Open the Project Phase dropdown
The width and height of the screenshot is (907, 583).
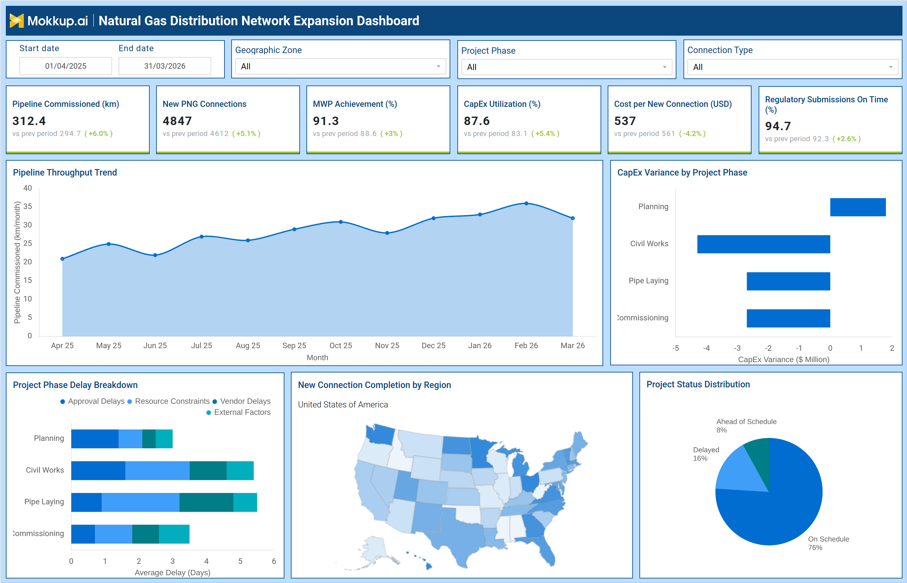point(566,67)
